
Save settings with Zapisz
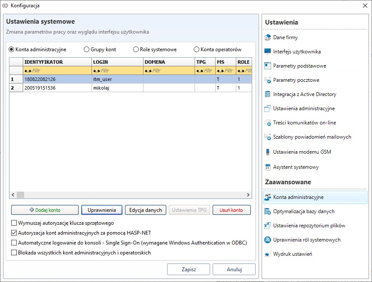(x=189, y=270)
